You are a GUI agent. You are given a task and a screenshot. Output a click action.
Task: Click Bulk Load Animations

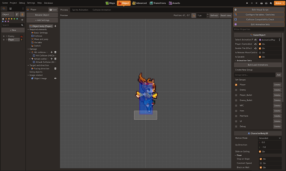(x=258, y=65)
